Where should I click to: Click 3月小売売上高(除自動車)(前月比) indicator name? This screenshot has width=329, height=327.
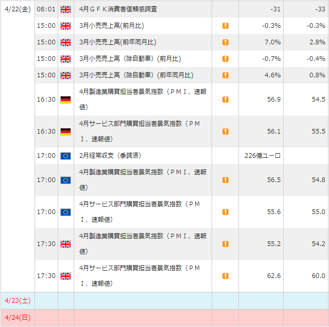click(x=130, y=59)
